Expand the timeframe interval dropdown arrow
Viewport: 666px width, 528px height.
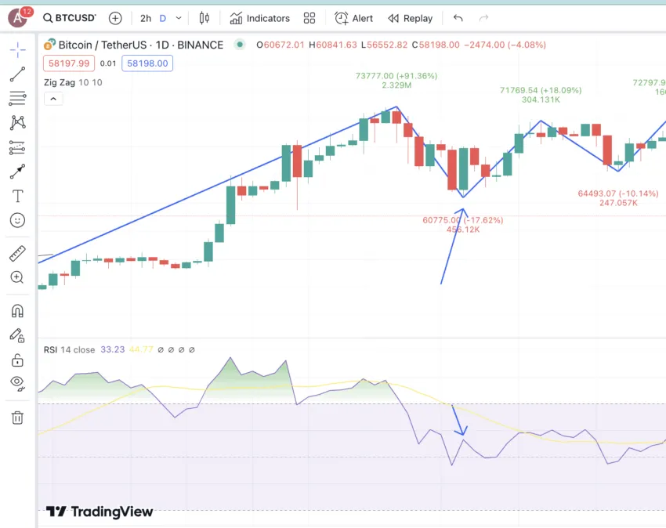coord(179,18)
